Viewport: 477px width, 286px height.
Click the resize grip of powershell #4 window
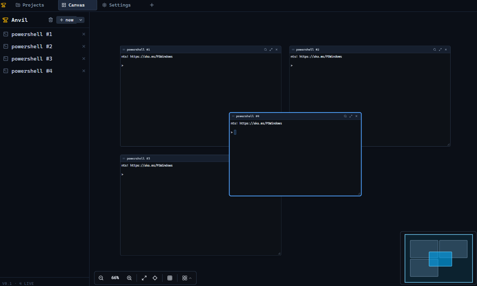tap(359, 194)
